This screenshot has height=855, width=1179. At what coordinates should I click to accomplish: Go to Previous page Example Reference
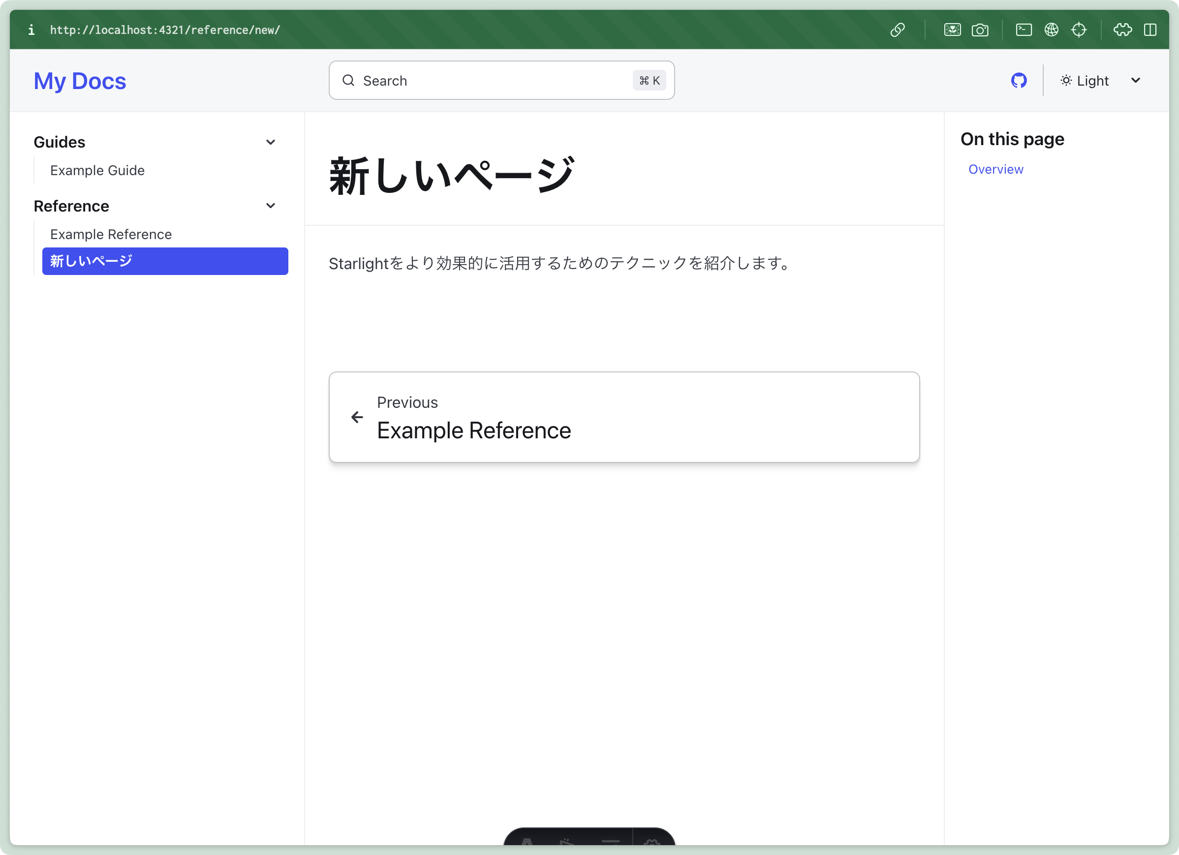(624, 417)
